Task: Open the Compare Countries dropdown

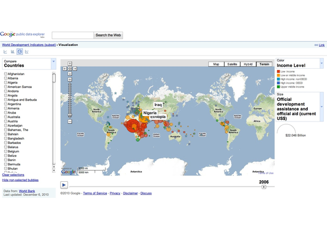Action: 54,63
